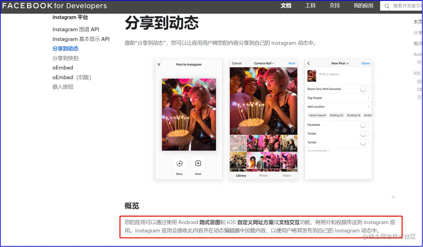Click the 本页 on-this-page heading at right
Screen dimensions: 423x247
click(418, 22)
